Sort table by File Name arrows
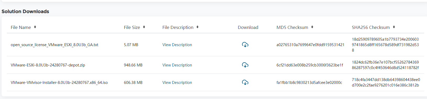The width and height of the screenshot is (427, 99). (x=35, y=27)
